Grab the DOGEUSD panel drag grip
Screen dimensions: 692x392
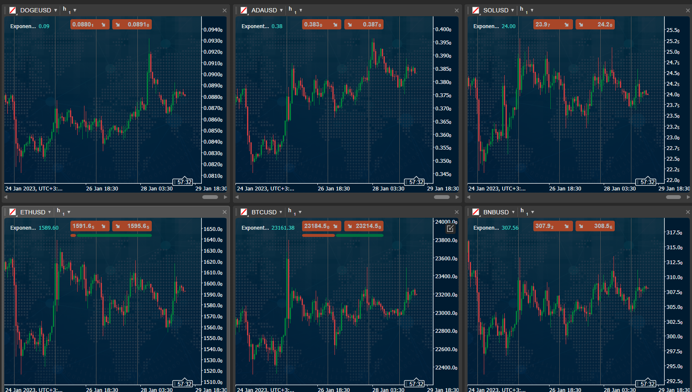(x=5, y=10)
